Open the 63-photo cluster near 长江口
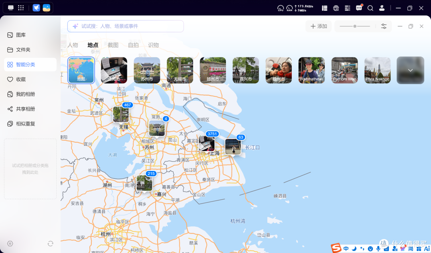Screen dimensions: 431x253 point(233,147)
